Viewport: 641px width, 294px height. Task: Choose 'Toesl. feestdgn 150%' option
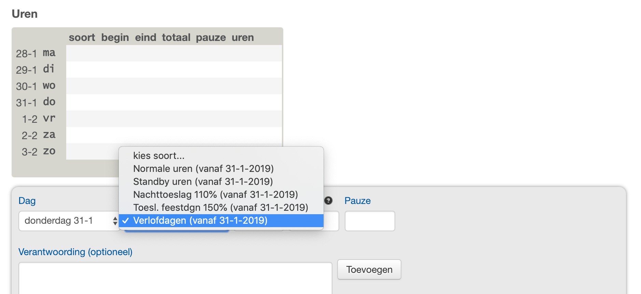220,208
